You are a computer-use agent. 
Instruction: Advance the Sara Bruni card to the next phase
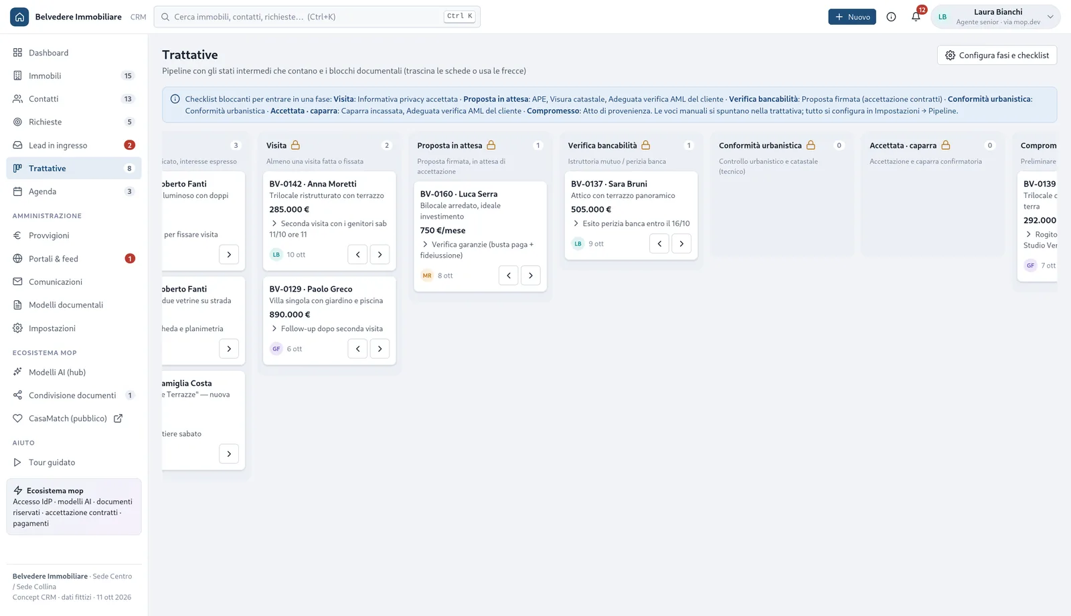[681, 244]
